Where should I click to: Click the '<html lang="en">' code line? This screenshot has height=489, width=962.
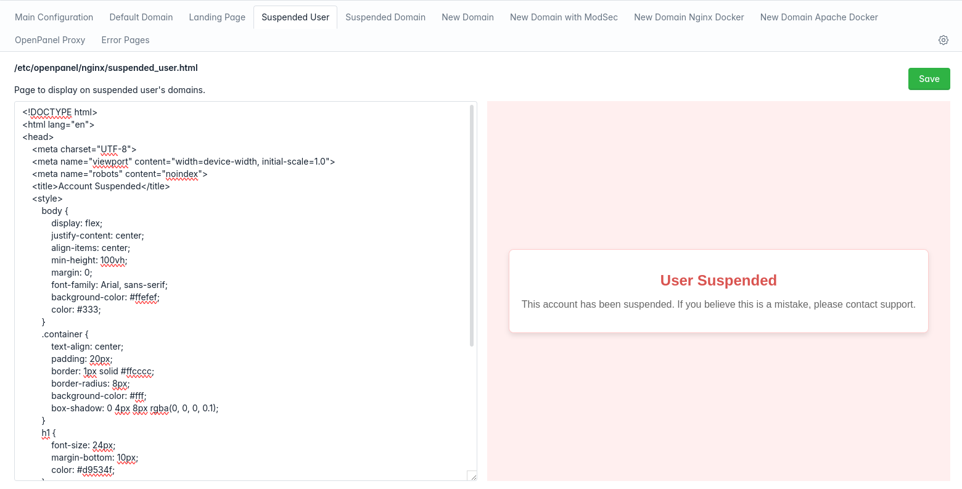click(59, 125)
